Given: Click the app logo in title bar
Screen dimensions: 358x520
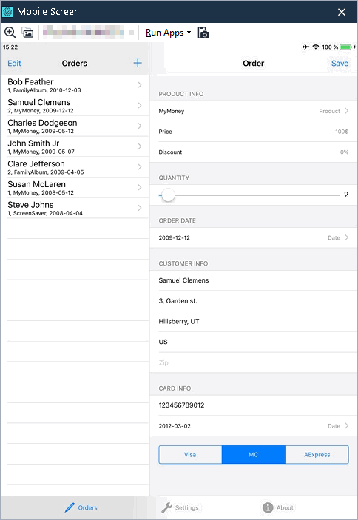Looking at the screenshot, I should click(x=7, y=12).
